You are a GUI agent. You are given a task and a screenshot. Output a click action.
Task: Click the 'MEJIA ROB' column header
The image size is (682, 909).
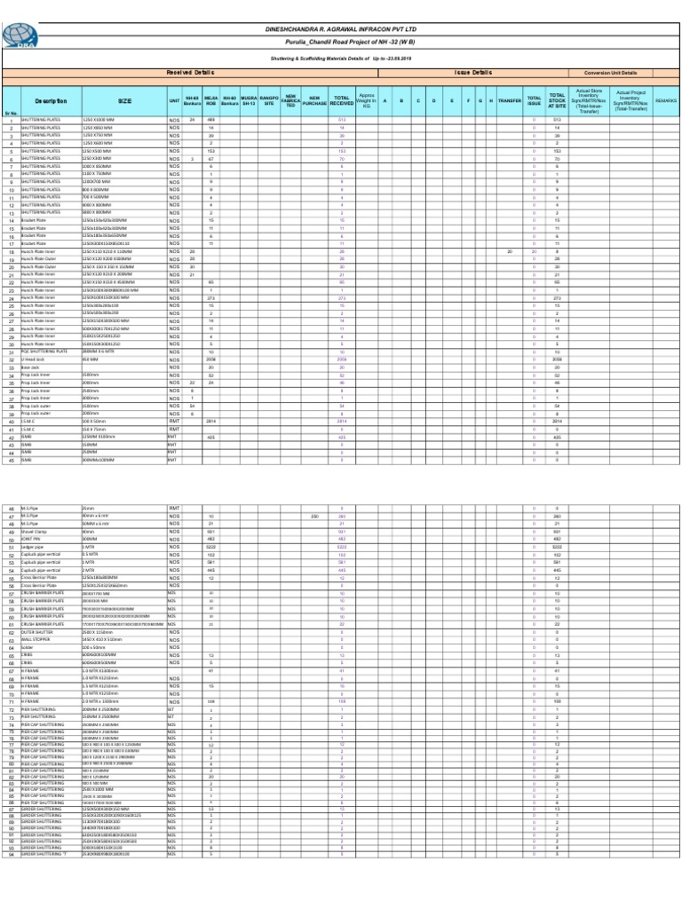(x=211, y=101)
